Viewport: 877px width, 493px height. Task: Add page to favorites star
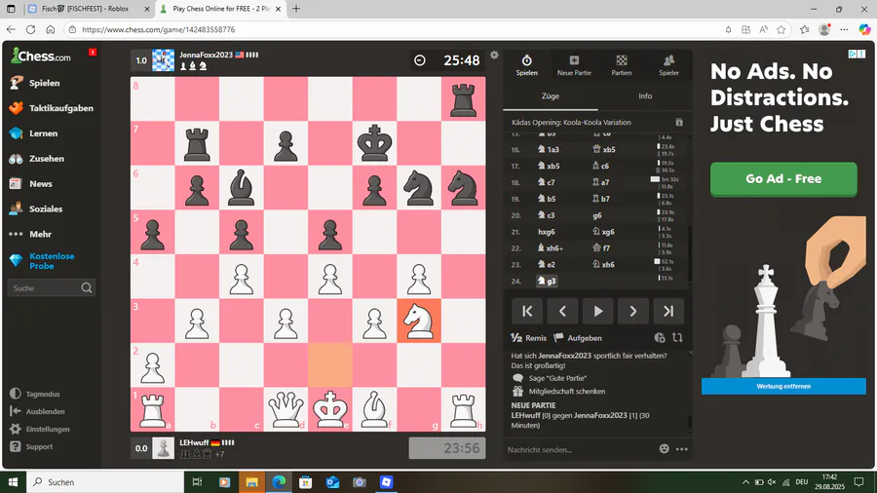(x=782, y=29)
